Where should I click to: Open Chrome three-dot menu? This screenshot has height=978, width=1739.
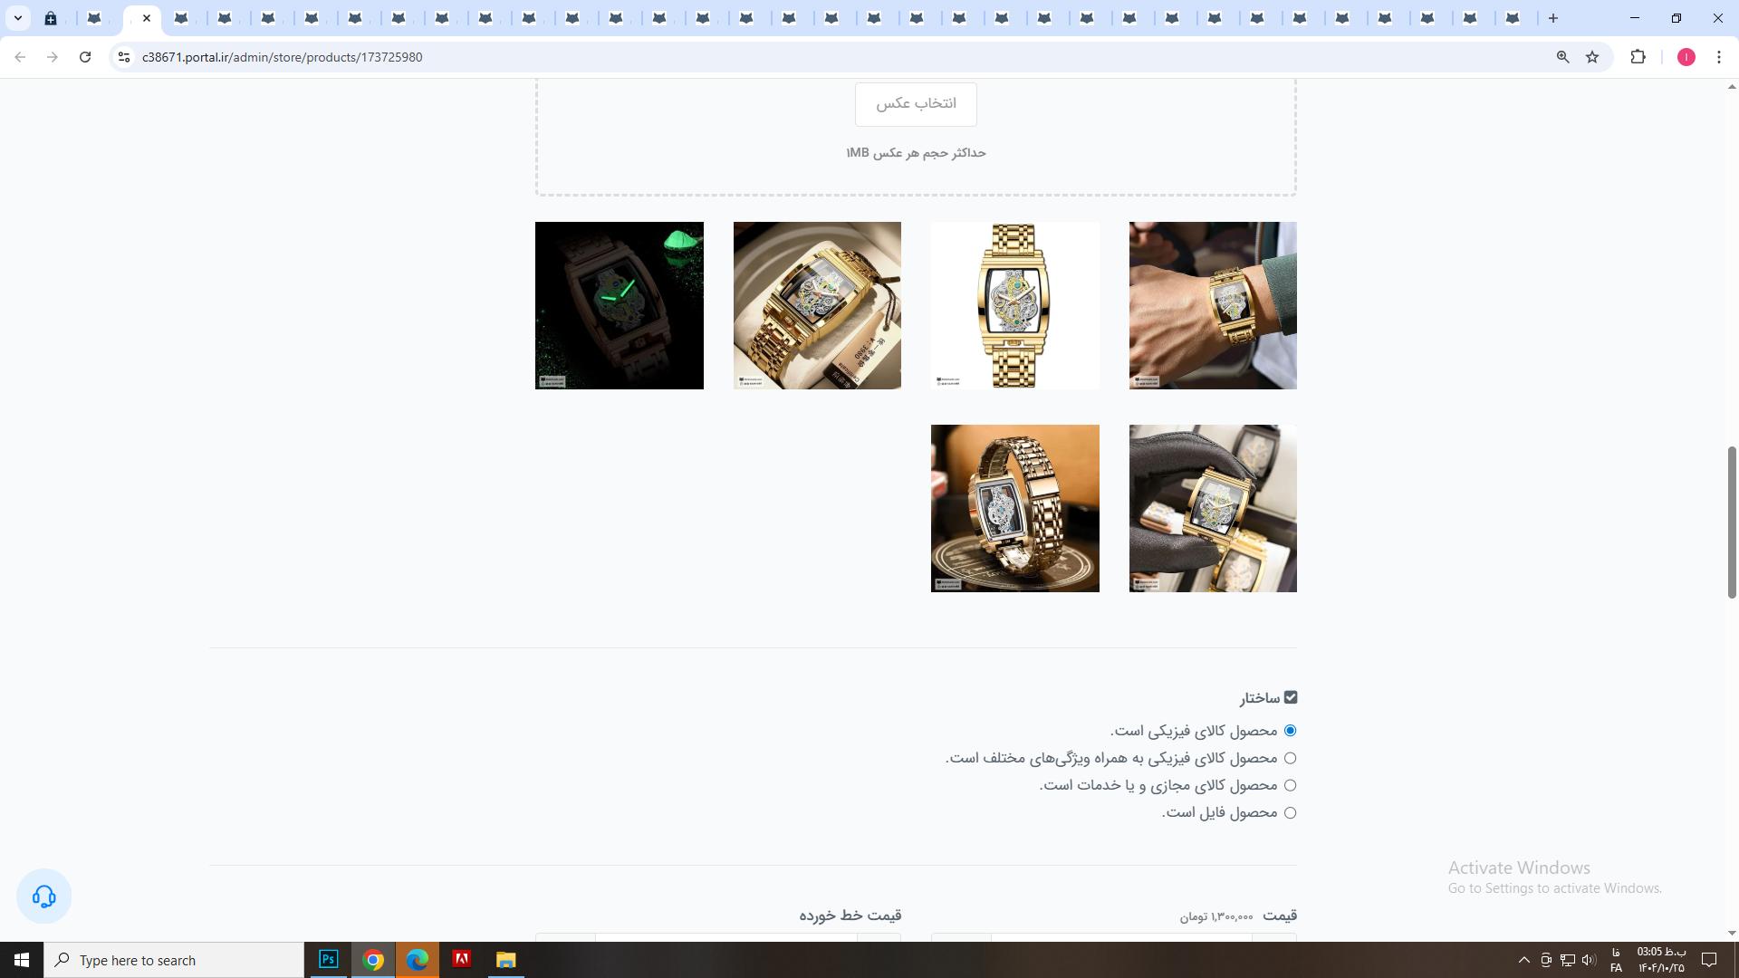coord(1719,57)
